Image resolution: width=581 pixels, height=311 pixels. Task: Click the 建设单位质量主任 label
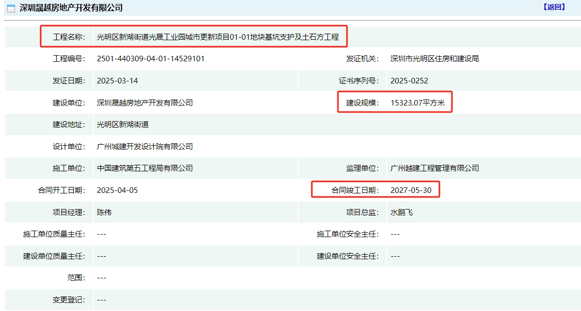(x=54, y=256)
